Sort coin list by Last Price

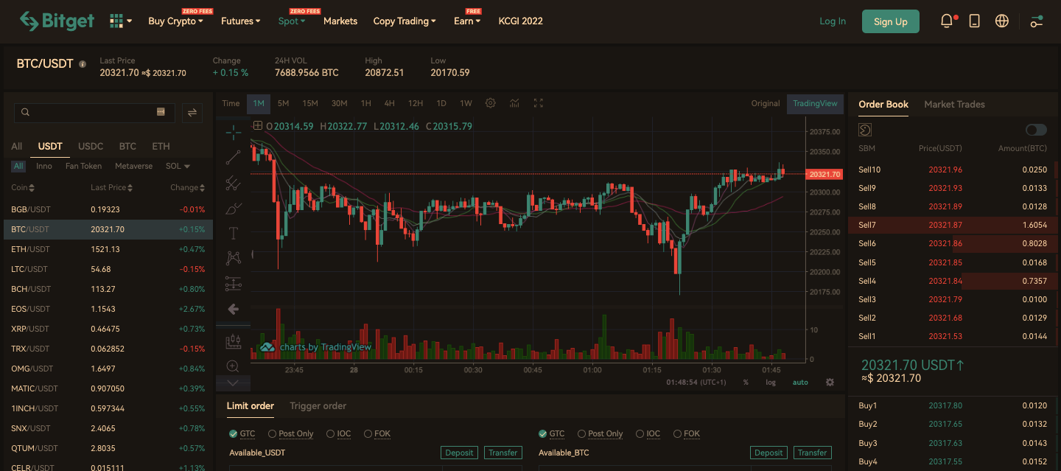click(x=111, y=188)
